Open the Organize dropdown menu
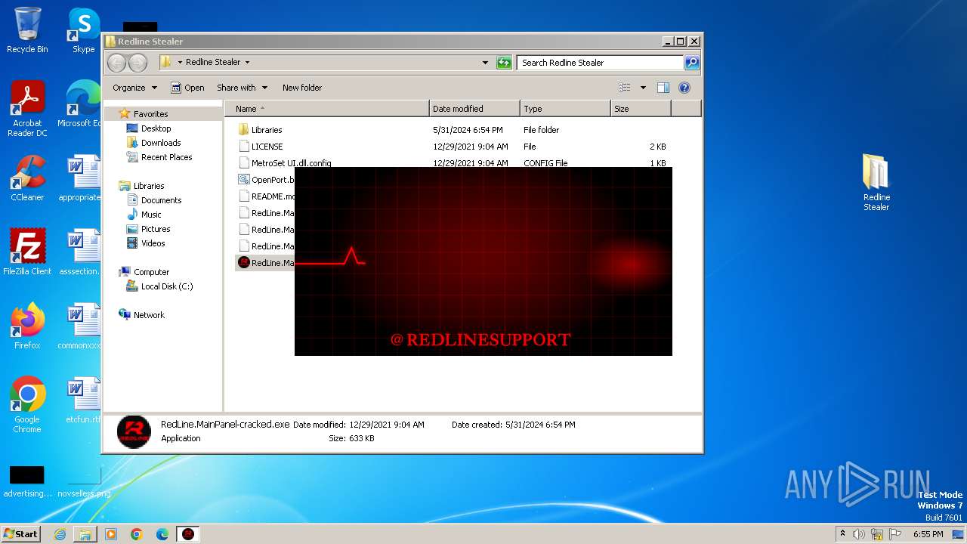This screenshot has width=967, height=544. coord(134,88)
